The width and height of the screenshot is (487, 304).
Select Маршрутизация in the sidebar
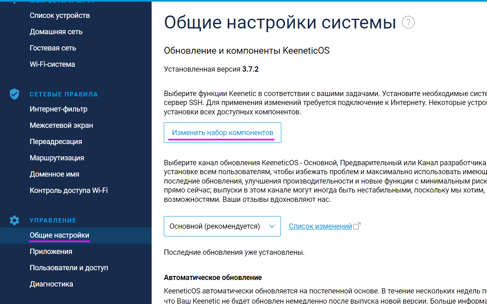pyautogui.click(x=57, y=157)
